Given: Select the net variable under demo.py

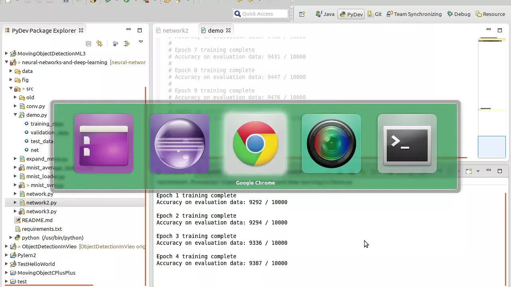Looking at the screenshot, I should click(35, 150).
